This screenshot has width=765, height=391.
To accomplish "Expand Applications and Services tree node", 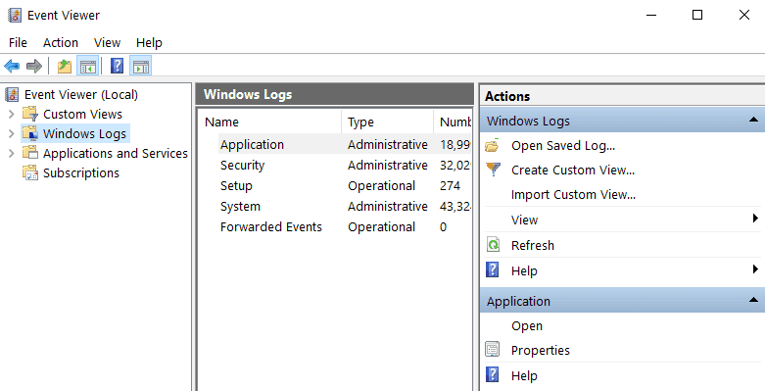I will [x=12, y=153].
